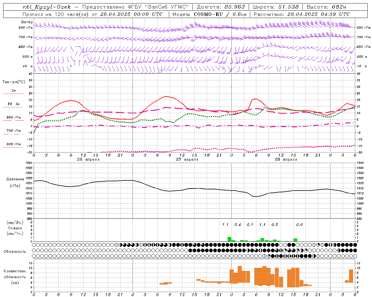Screen dimensions: 372x297
Task: Click the Модель COSMO-RU / 6.6км label
Action: [x=209, y=14]
